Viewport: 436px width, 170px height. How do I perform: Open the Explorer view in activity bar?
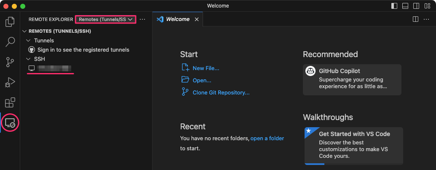pyautogui.click(x=10, y=22)
